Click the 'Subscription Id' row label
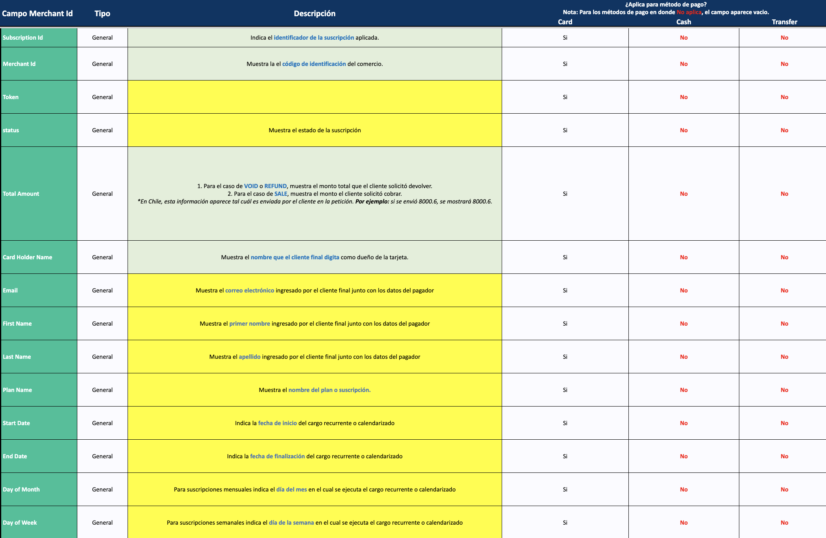Viewport: 826px width, 538px height. (23, 37)
